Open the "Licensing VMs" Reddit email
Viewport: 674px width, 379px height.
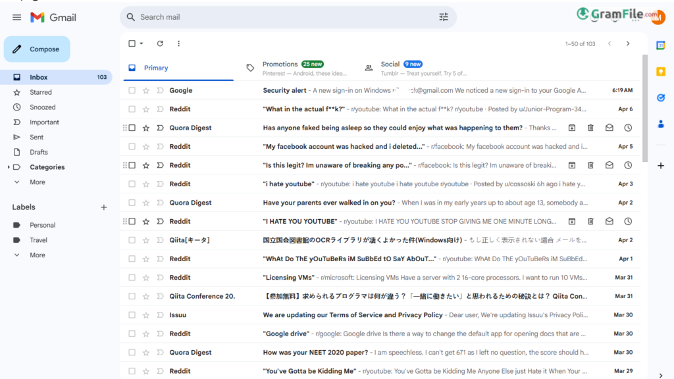tap(380, 278)
